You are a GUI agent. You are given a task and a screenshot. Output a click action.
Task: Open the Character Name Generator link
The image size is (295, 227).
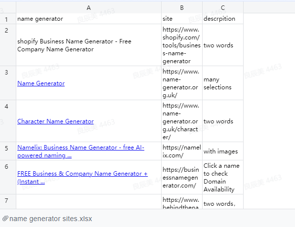click(x=55, y=121)
